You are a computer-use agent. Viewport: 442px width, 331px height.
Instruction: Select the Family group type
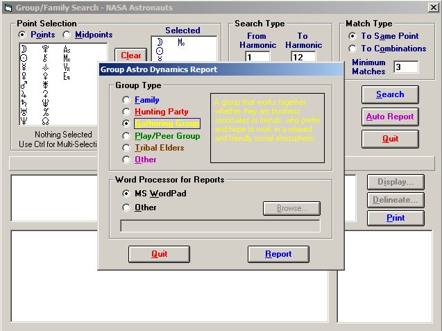coord(126,100)
